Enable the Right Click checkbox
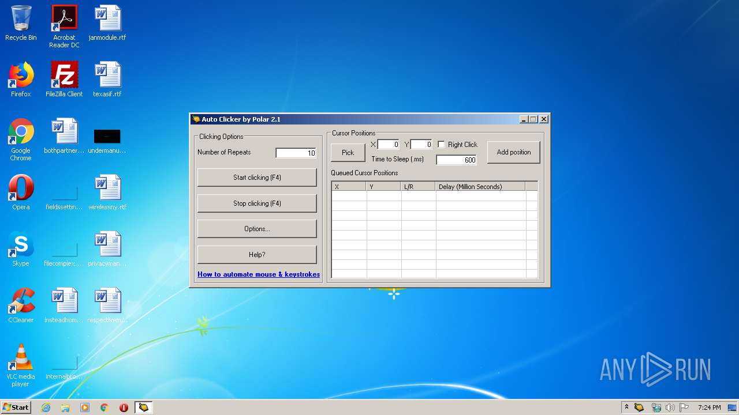 [x=442, y=145]
